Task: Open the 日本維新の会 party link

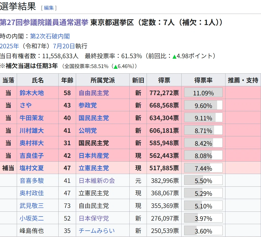Action: pyautogui.click(x=97, y=181)
